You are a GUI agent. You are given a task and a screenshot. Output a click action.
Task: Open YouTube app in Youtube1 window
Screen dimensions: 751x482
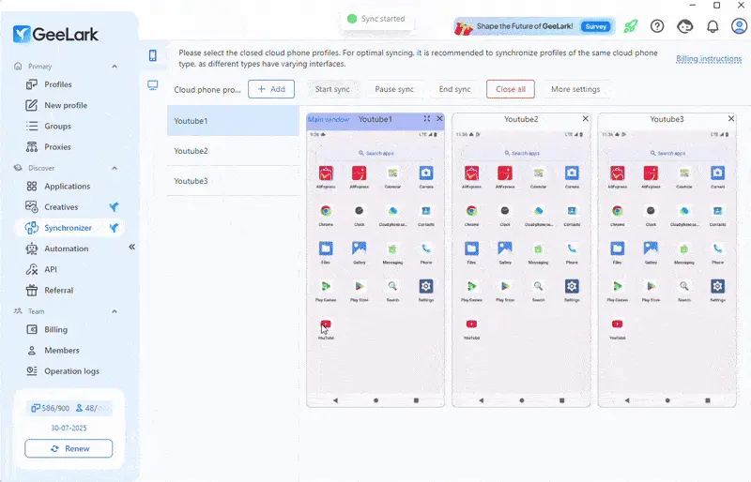coord(326,328)
